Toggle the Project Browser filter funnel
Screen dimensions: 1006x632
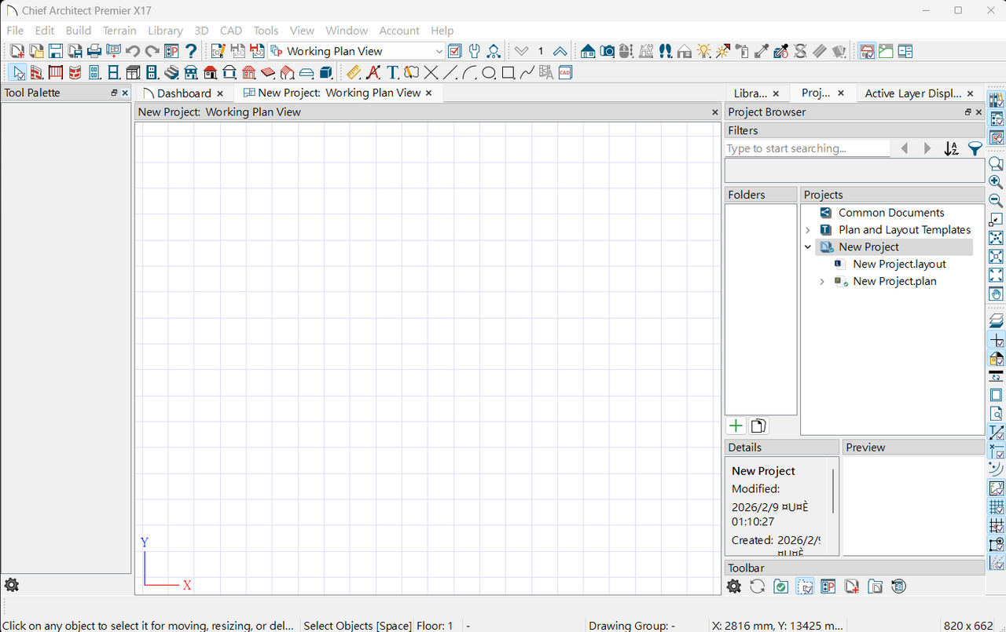coord(975,148)
